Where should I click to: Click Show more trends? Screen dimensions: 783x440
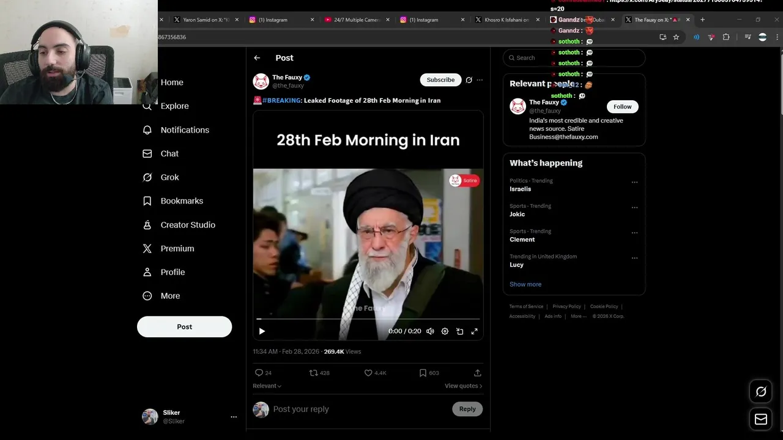[525, 284]
